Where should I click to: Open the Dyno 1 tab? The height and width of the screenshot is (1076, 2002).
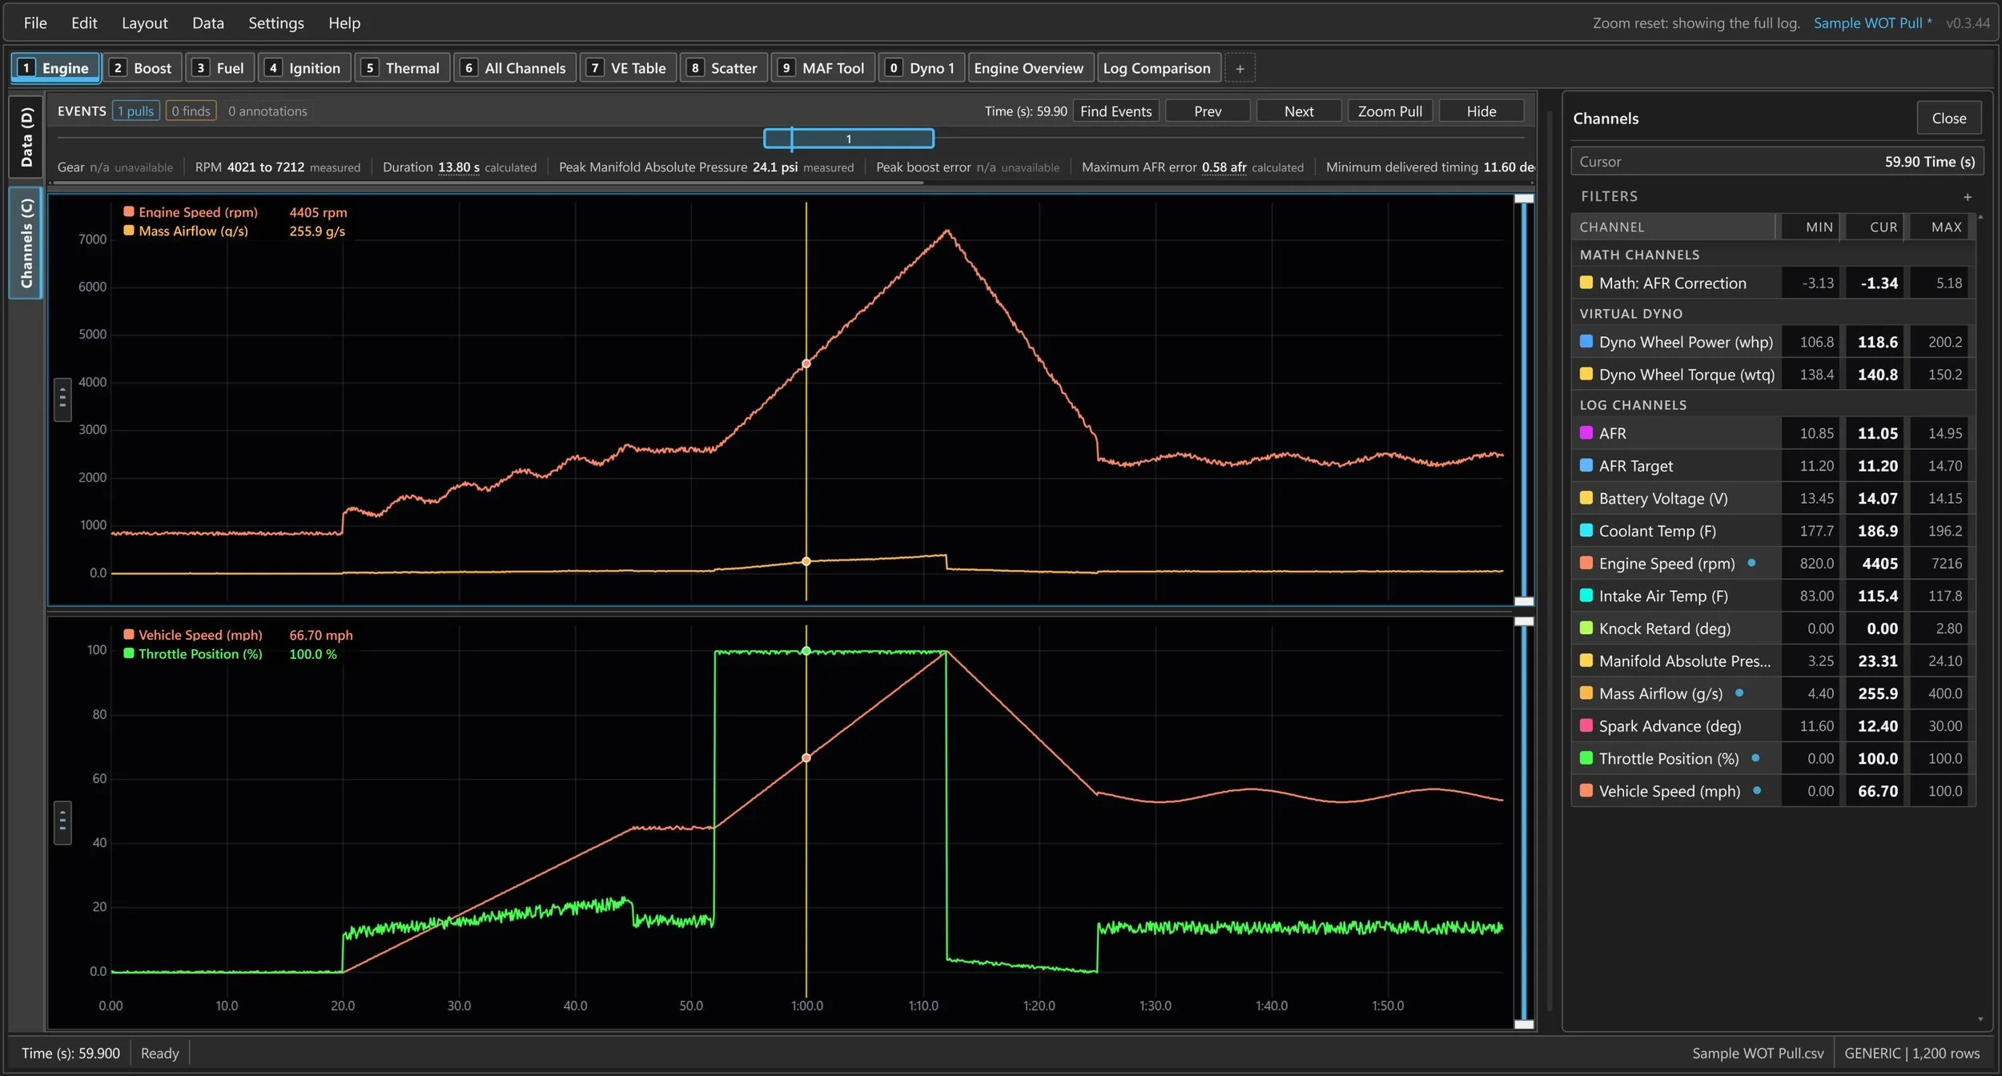click(922, 68)
